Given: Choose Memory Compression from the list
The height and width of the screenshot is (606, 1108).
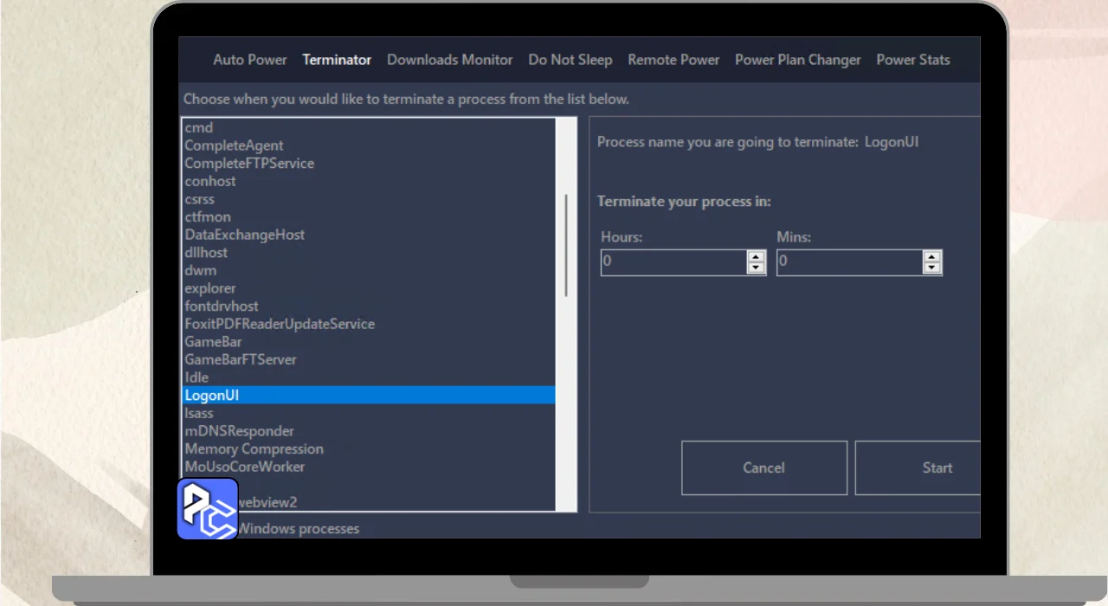Looking at the screenshot, I should coord(369,448).
